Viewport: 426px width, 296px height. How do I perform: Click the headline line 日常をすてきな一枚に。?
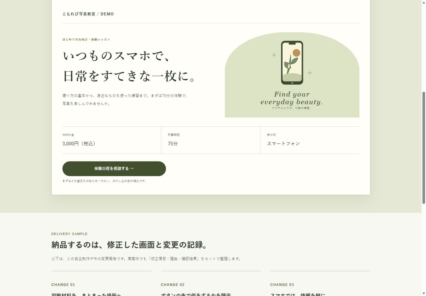click(x=129, y=76)
